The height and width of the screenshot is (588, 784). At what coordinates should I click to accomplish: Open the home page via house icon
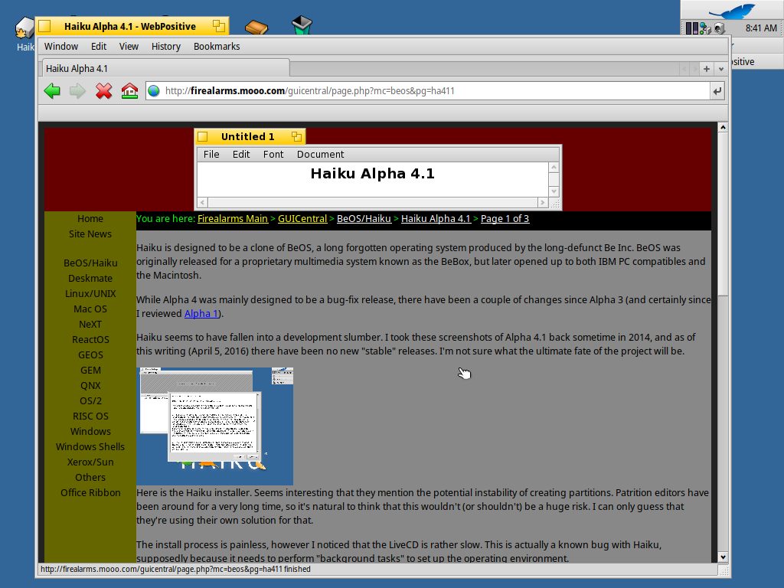tap(129, 91)
